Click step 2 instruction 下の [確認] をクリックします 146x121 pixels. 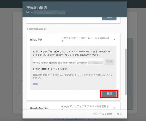click(51, 69)
